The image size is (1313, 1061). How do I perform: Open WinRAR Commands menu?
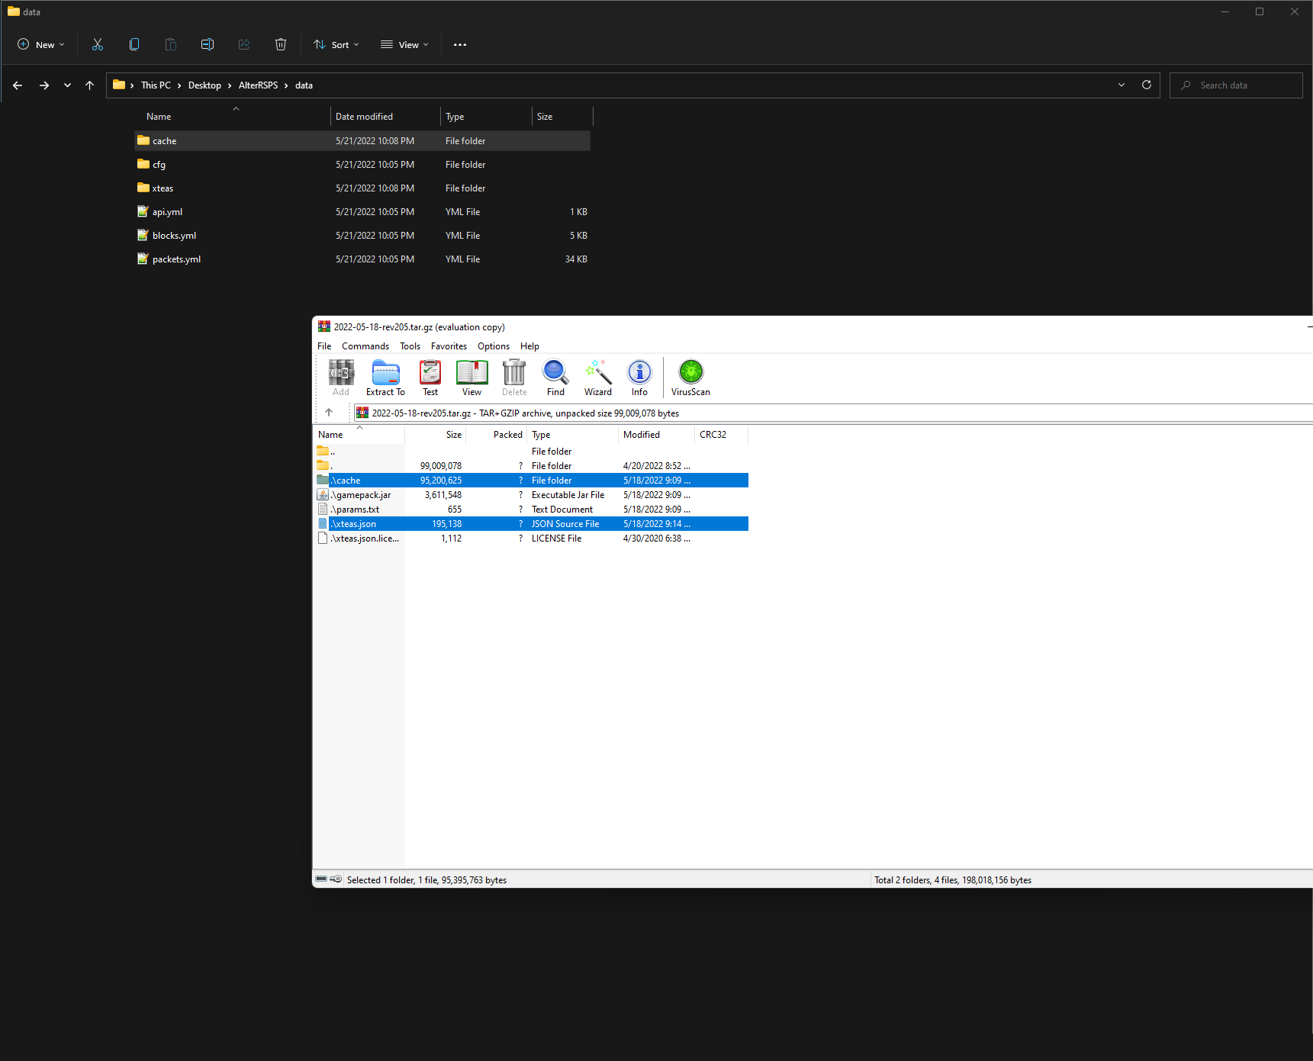click(365, 346)
